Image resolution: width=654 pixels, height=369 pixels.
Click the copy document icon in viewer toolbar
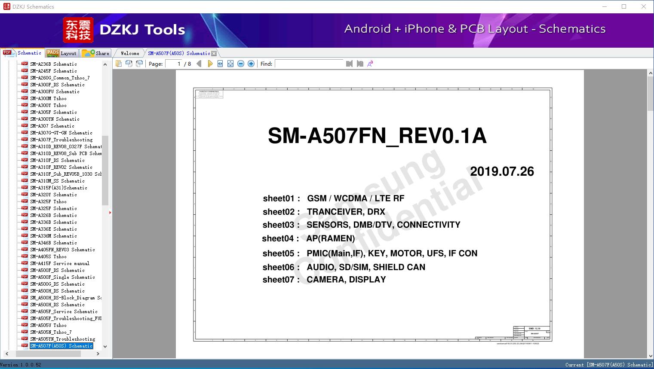pos(118,64)
